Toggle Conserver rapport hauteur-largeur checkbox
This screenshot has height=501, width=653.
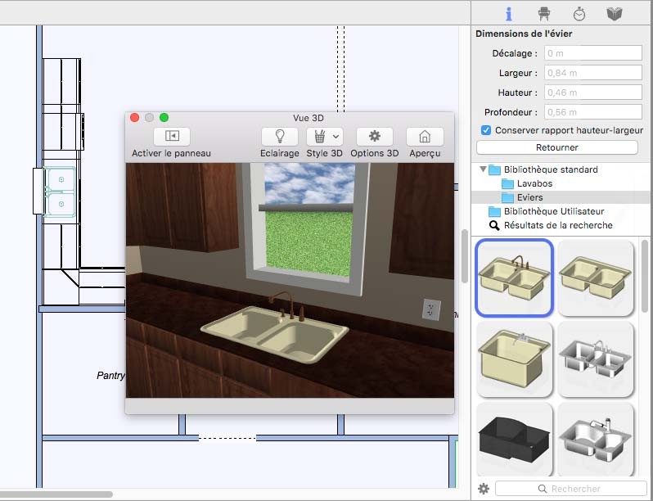click(486, 130)
